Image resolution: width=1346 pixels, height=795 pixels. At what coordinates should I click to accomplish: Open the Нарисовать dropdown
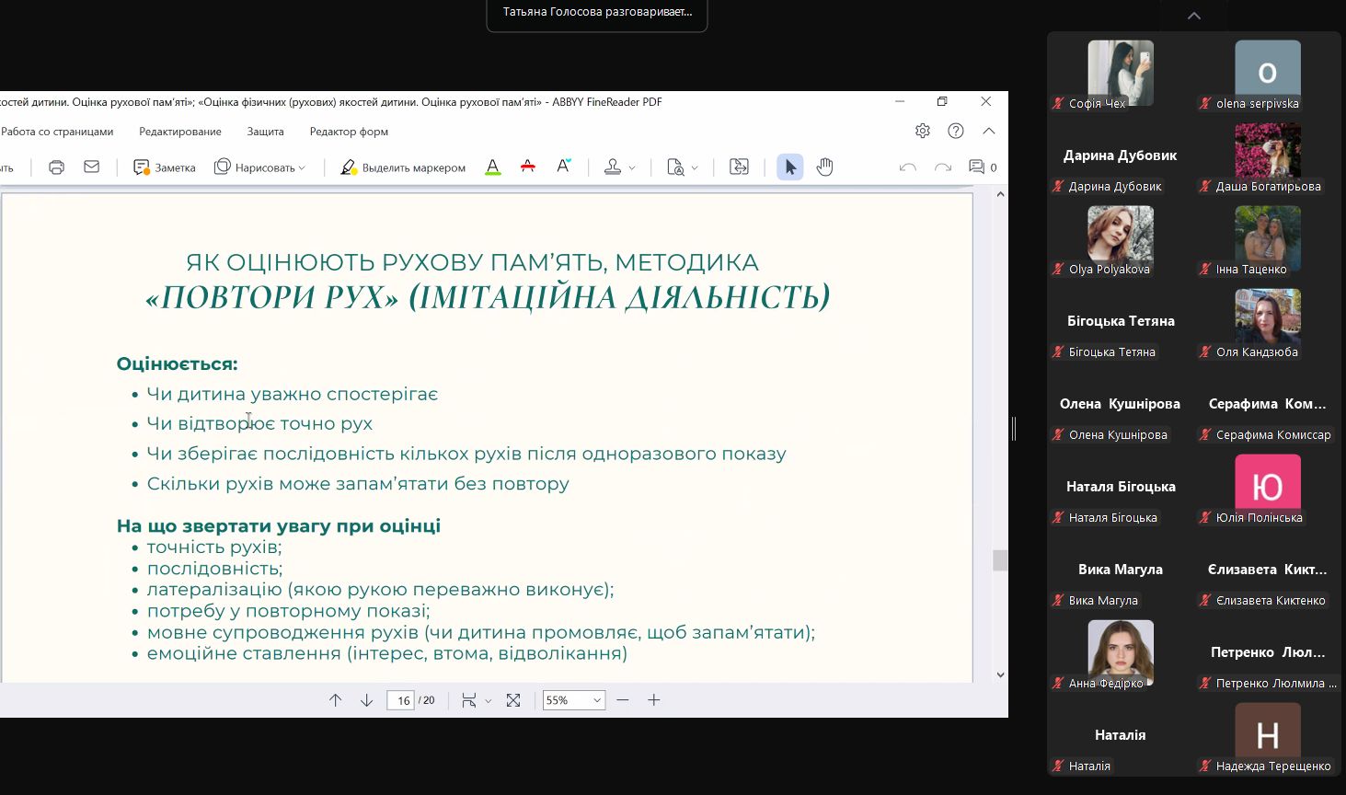click(259, 167)
